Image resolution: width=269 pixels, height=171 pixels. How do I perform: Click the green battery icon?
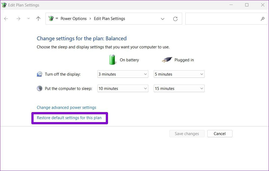[x=112, y=60]
